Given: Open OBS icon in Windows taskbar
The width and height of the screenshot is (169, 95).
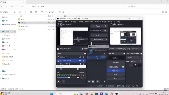Looking at the screenshot, I should (x=116, y=94).
